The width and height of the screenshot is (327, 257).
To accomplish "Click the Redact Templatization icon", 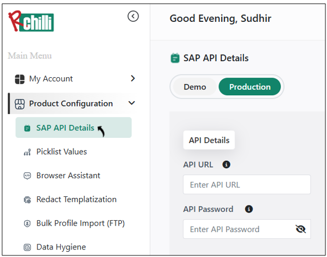I will pyautogui.click(x=27, y=200).
